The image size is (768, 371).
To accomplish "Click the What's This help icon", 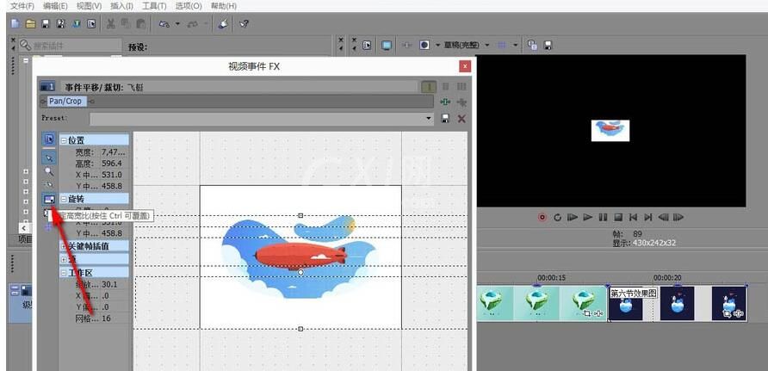I will (244, 23).
